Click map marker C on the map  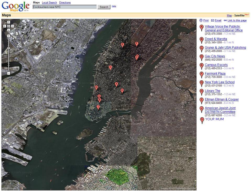(137, 58)
